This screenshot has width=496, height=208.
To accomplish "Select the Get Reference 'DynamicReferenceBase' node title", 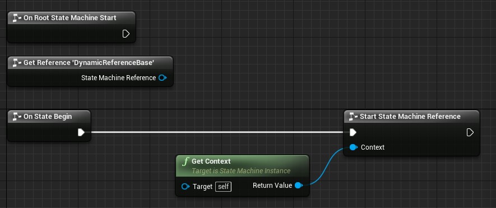I will pyautogui.click(x=89, y=63).
